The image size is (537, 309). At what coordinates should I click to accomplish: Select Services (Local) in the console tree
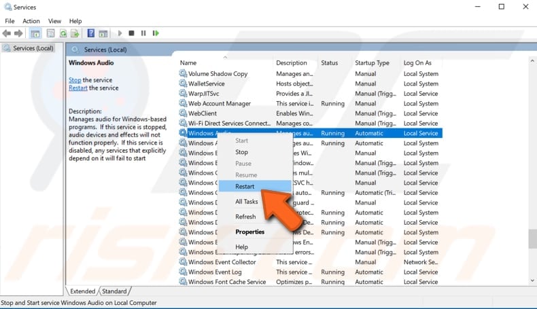pyautogui.click(x=33, y=48)
